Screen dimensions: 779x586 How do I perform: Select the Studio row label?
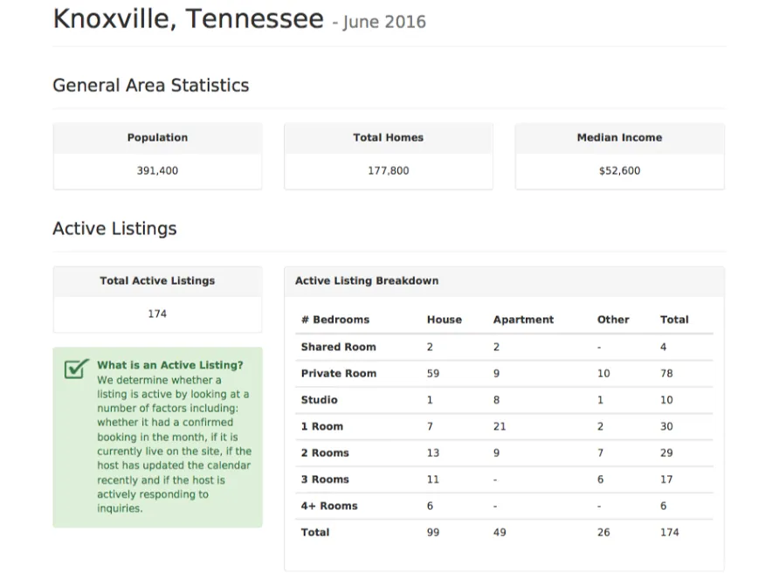click(x=319, y=400)
